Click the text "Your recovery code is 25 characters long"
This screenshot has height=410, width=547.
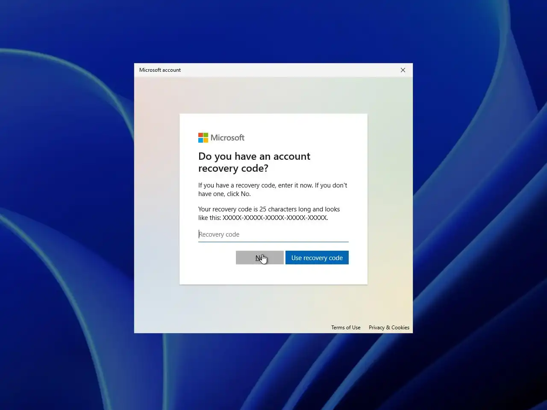[x=254, y=209]
